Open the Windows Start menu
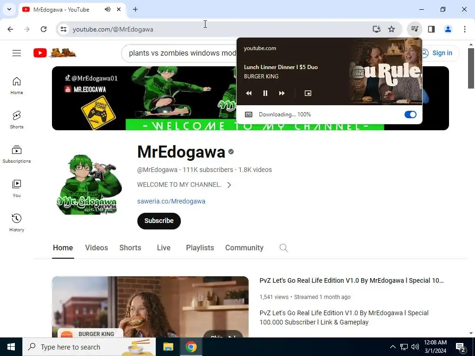This screenshot has width=475, height=356. pos(11,347)
